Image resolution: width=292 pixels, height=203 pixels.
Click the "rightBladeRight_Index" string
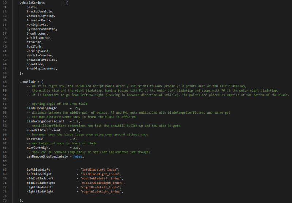coord(101,191)
